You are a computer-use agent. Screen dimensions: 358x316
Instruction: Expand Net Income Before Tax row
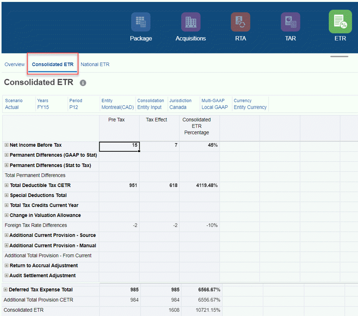7,145
